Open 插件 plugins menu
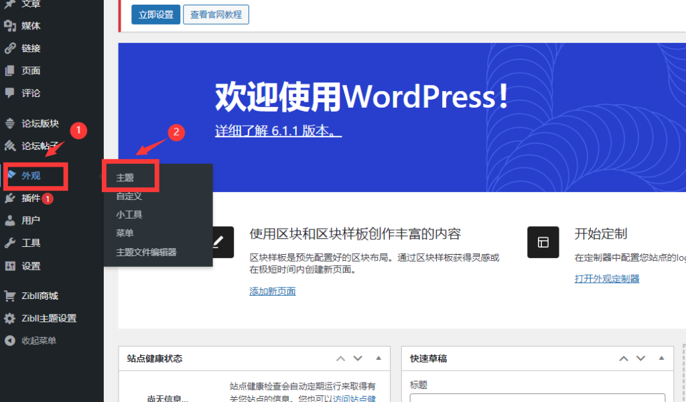 tap(31, 199)
